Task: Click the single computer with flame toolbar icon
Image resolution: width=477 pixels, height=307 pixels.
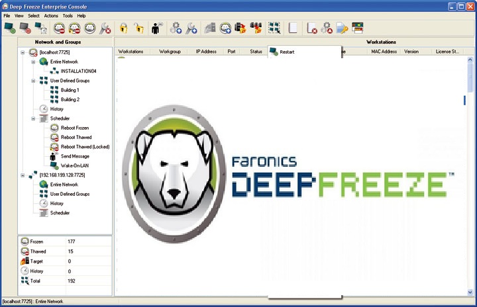Action: coord(240,28)
